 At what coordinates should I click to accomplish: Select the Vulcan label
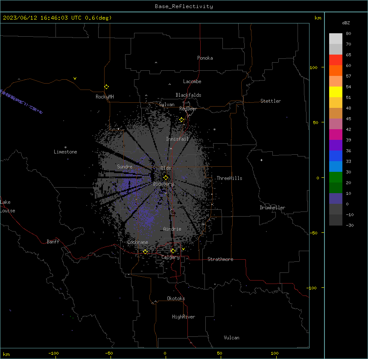click(x=232, y=338)
